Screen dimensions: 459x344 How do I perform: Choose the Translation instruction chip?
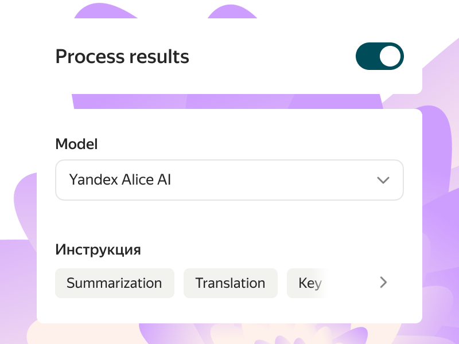point(230,283)
